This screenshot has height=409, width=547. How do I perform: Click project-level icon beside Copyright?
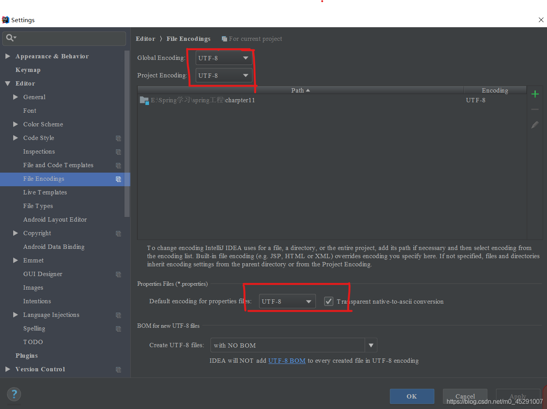(x=118, y=234)
